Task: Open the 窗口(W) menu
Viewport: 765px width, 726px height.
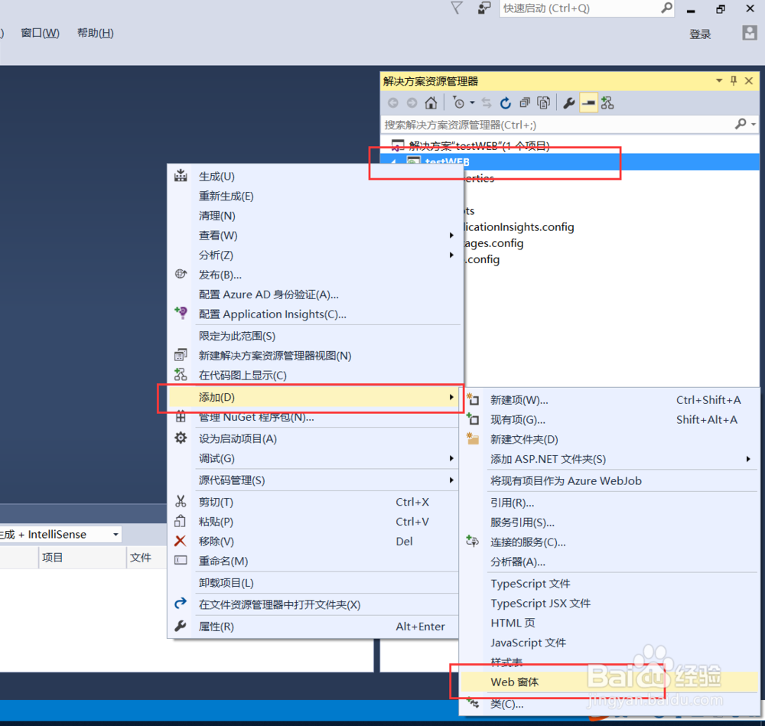Action: [39, 33]
